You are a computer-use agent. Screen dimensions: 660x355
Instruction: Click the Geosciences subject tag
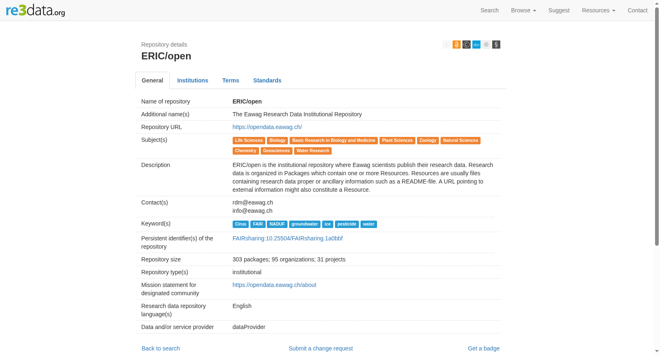(276, 151)
